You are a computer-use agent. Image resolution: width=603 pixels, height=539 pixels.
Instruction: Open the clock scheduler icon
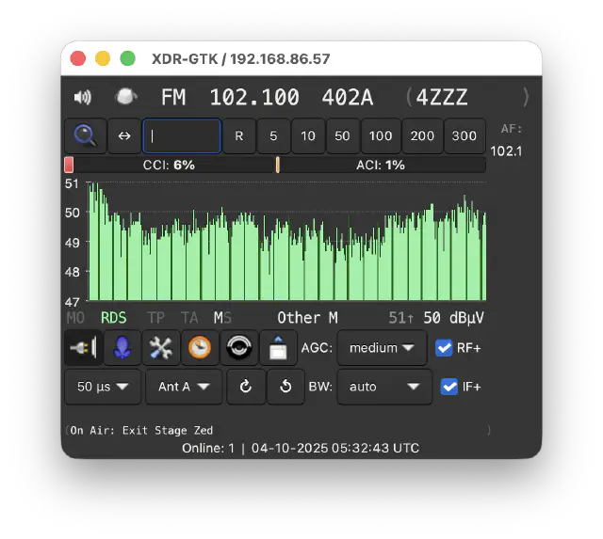(x=200, y=347)
